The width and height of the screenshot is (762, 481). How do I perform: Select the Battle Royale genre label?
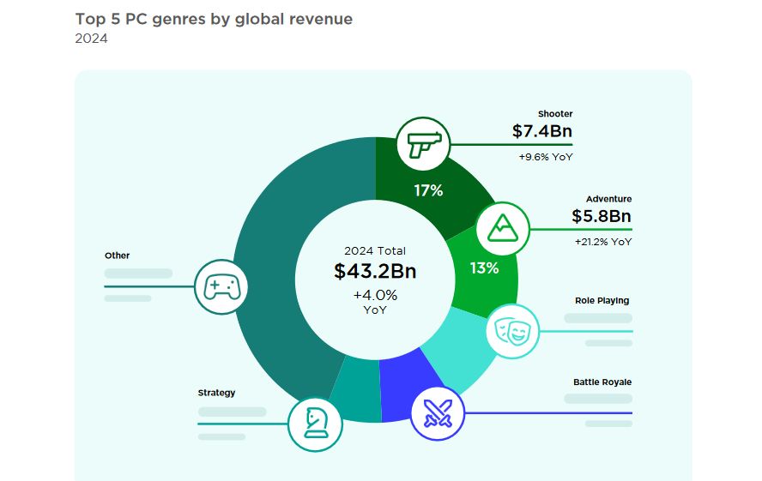(x=602, y=382)
